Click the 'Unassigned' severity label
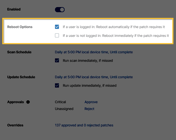 [x=64, y=109]
